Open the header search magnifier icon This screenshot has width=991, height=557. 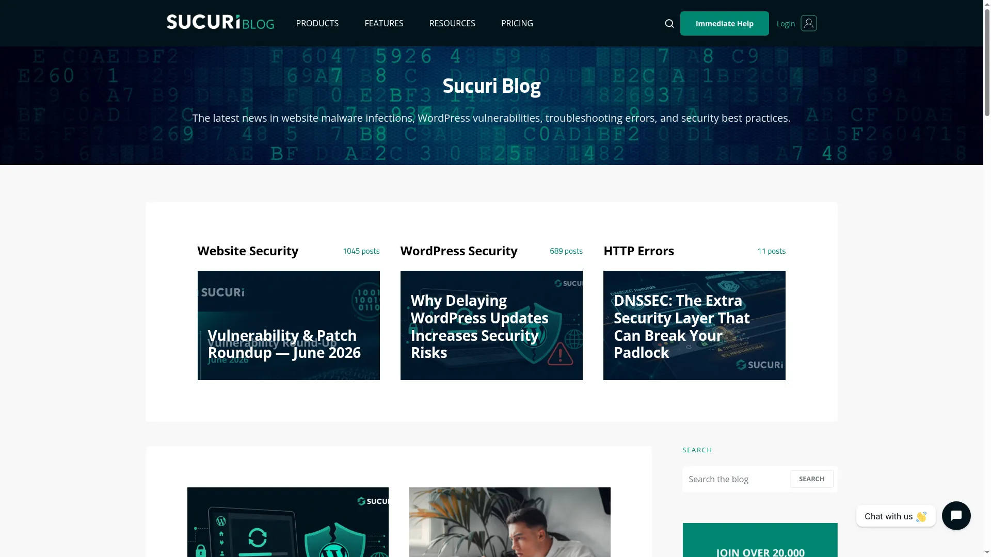669,24
